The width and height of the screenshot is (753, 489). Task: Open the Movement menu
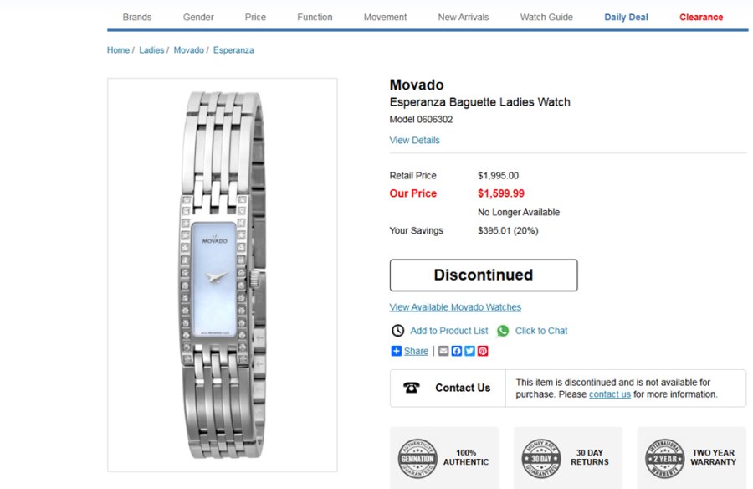click(x=385, y=17)
